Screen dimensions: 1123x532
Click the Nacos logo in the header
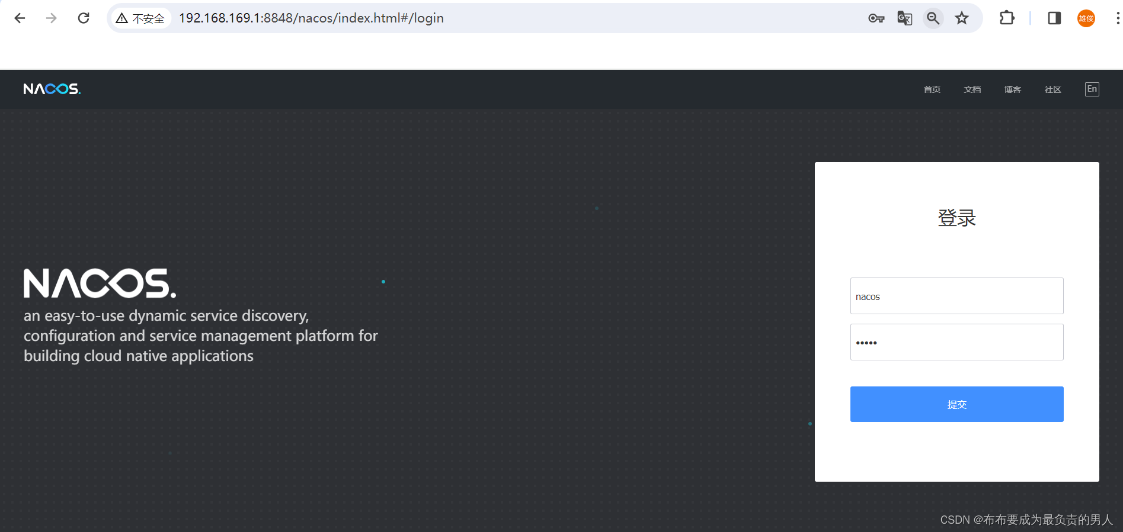pyautogui.click(x=52, y=89)
